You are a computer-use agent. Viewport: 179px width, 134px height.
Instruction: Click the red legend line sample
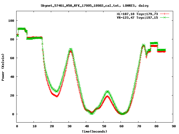[x=164, y=14]
